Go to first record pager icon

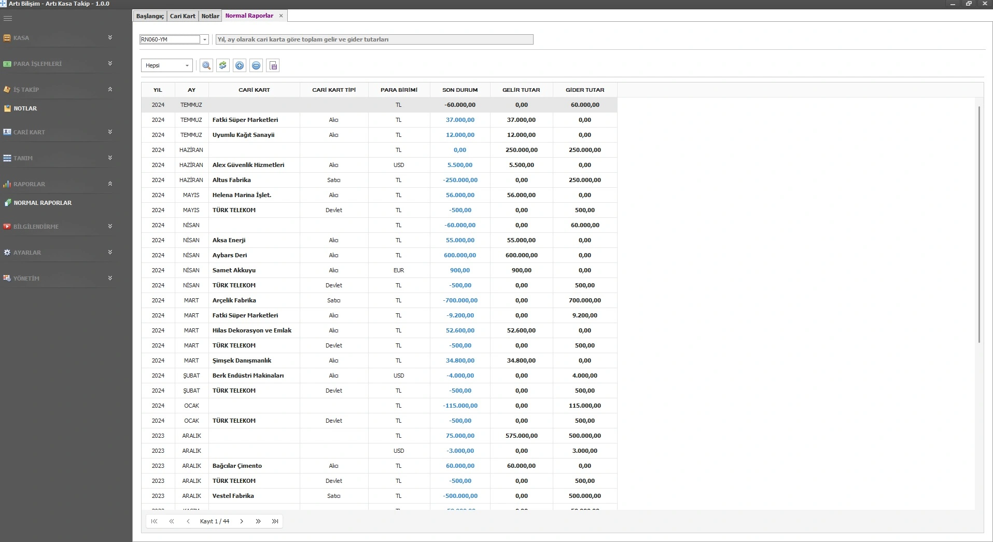pos(154,521)
